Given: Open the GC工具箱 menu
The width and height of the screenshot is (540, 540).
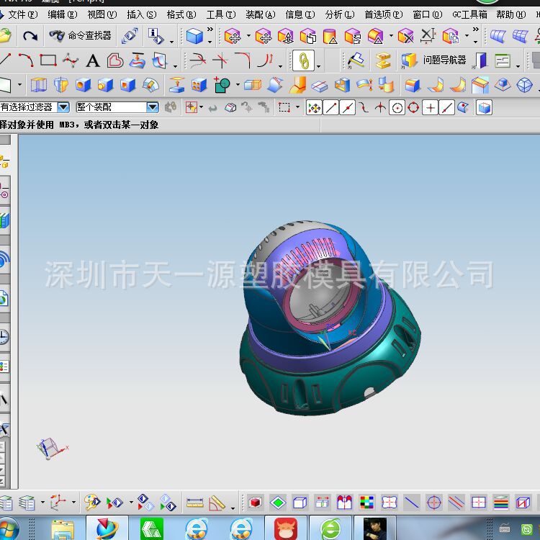Looking at the screenshot, I should pos(469,14).
